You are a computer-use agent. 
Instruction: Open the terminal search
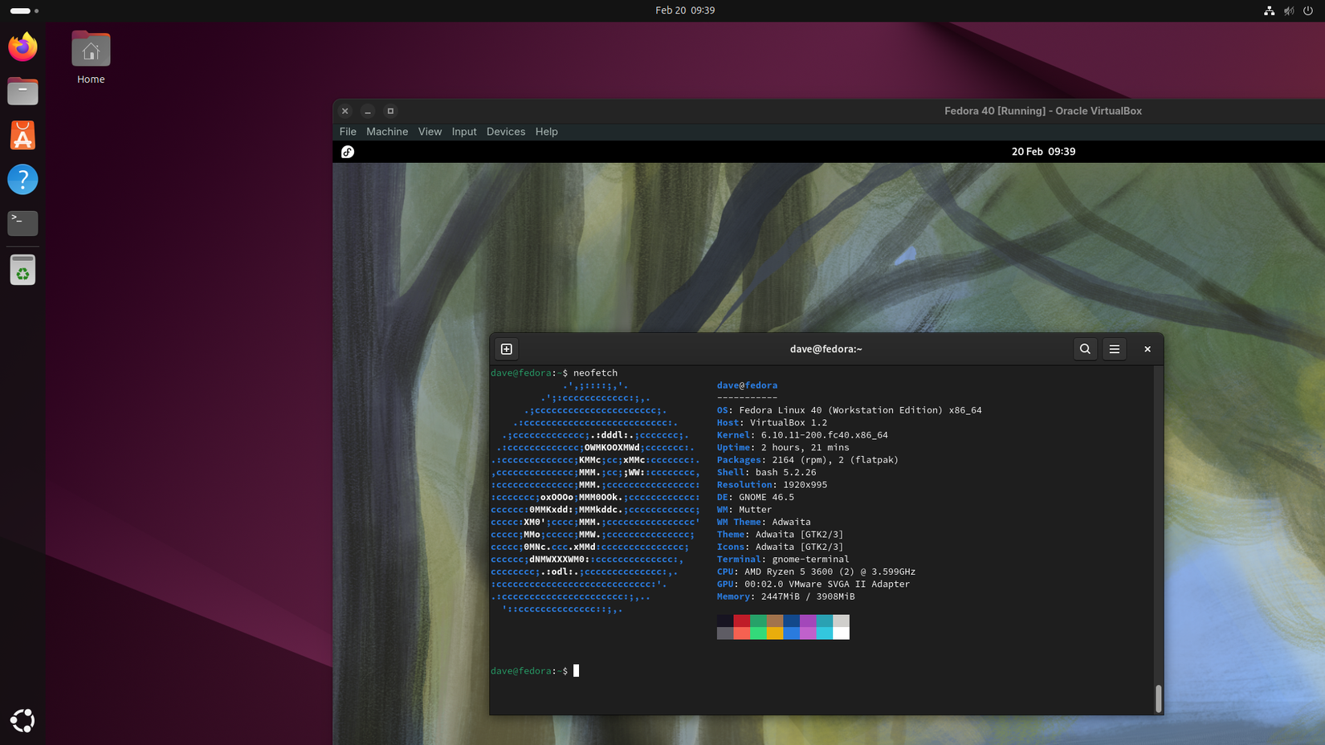[1085, 348]
